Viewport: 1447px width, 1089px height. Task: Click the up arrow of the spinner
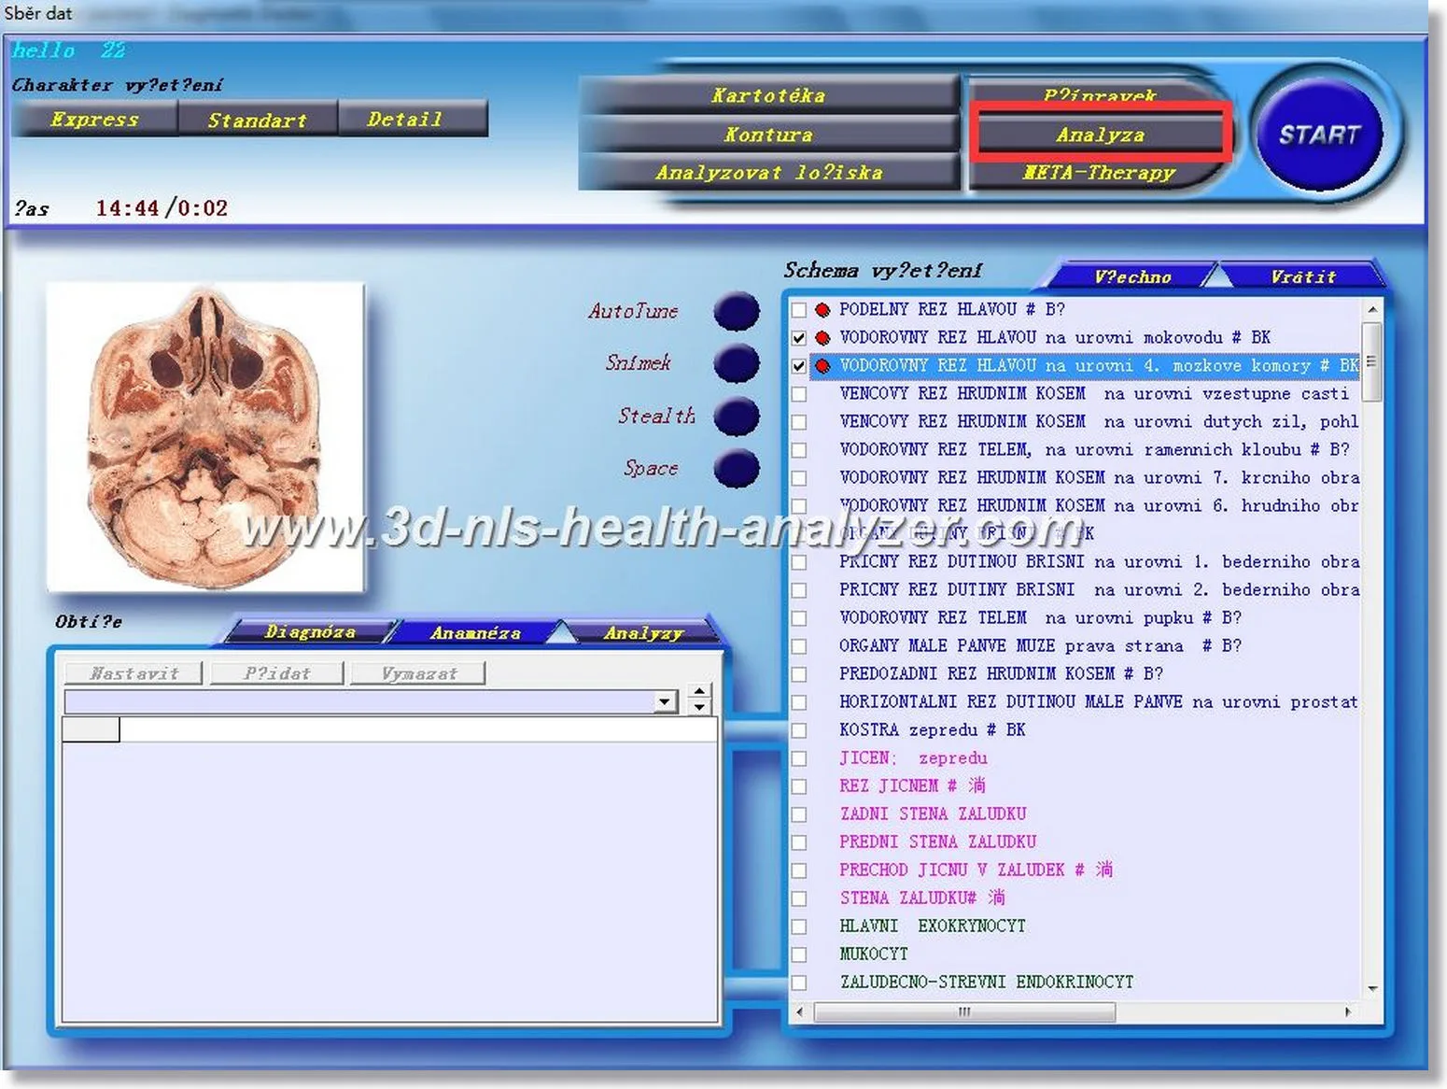pos(699,692)
